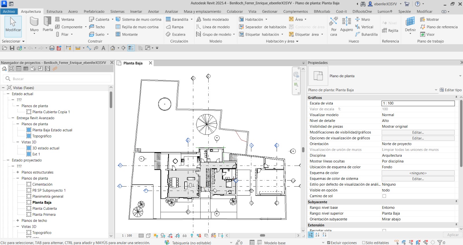Click the Save icon in quick access toolbar
Screen dimensions: 463x245
tap(12, 48)
